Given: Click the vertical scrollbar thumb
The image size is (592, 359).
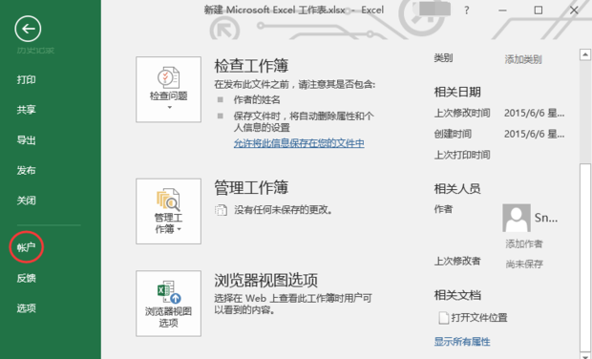Looking at the screenshot, I should (584, 257).
